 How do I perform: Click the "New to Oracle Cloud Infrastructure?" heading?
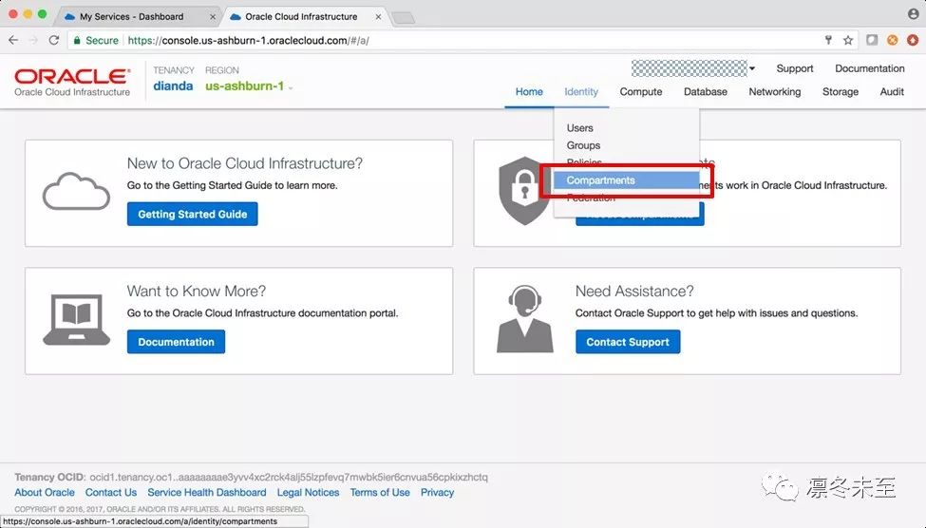(244, 163)
